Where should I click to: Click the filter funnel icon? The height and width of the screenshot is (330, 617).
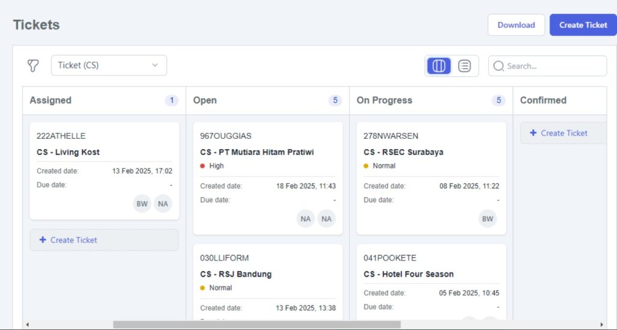click(x=33, y=66)
